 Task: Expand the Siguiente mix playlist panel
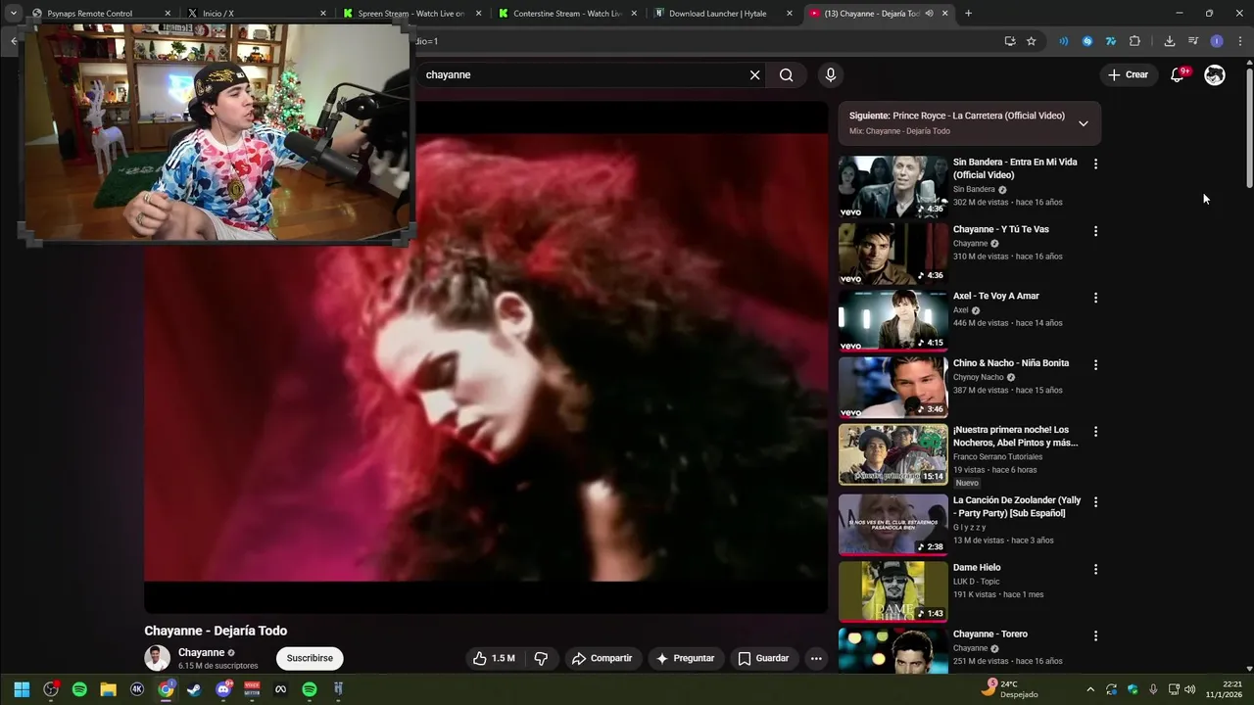[1083, 123]
